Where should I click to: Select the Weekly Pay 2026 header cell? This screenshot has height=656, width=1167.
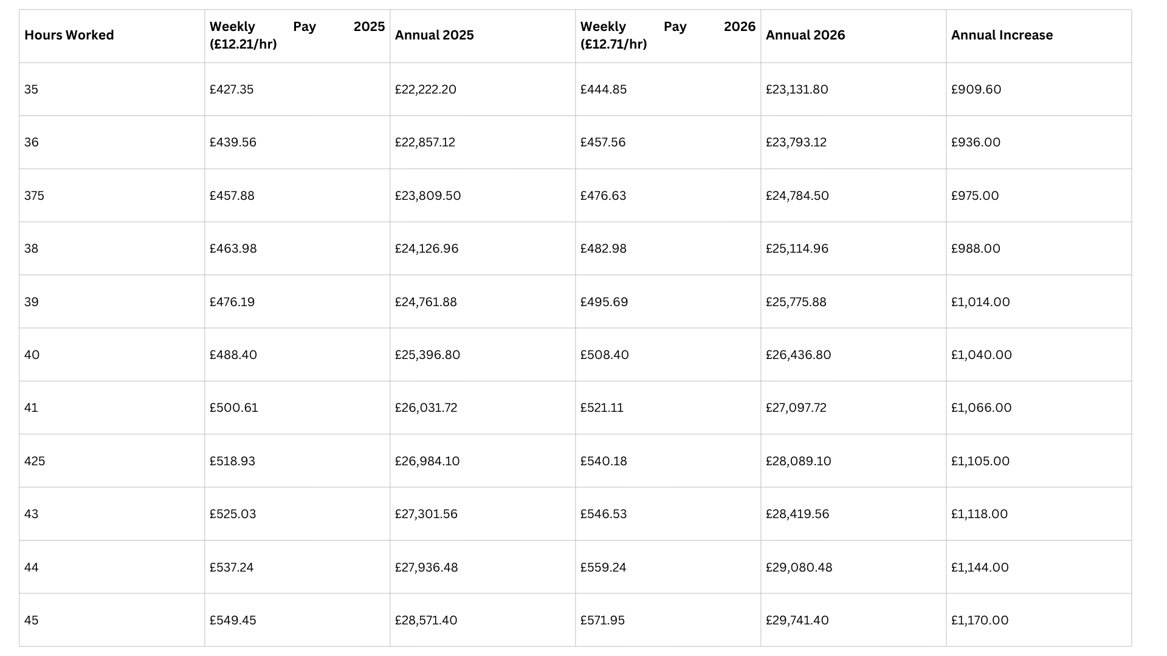coord(667,35)
